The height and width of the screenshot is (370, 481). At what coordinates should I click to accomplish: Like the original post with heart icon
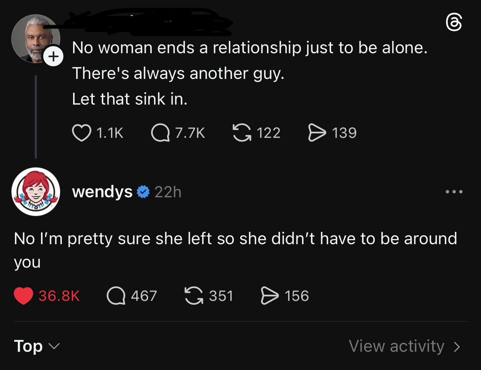(81, 133)
